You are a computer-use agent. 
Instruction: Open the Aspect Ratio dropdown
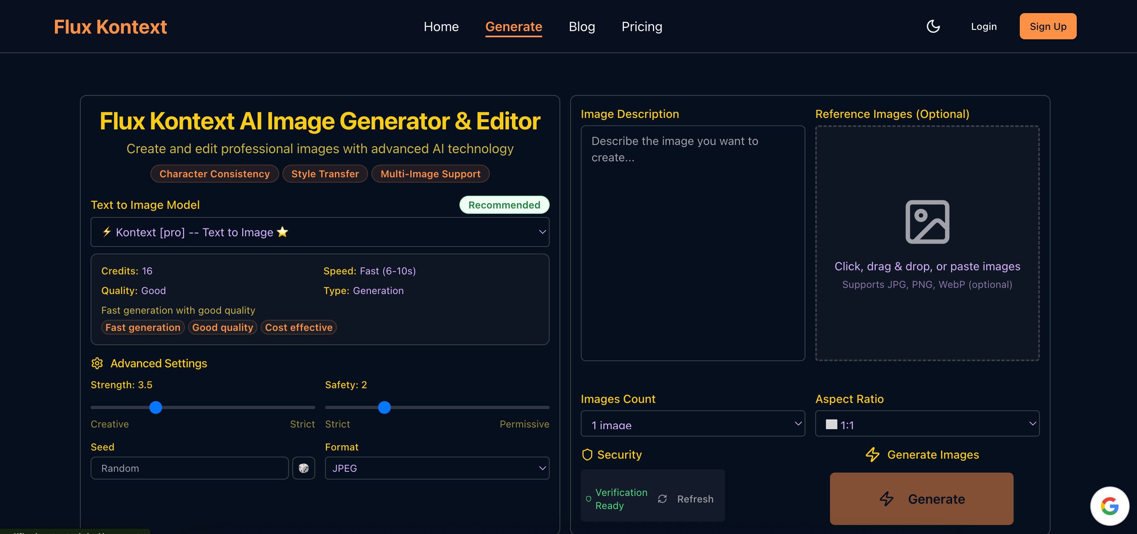927,424
